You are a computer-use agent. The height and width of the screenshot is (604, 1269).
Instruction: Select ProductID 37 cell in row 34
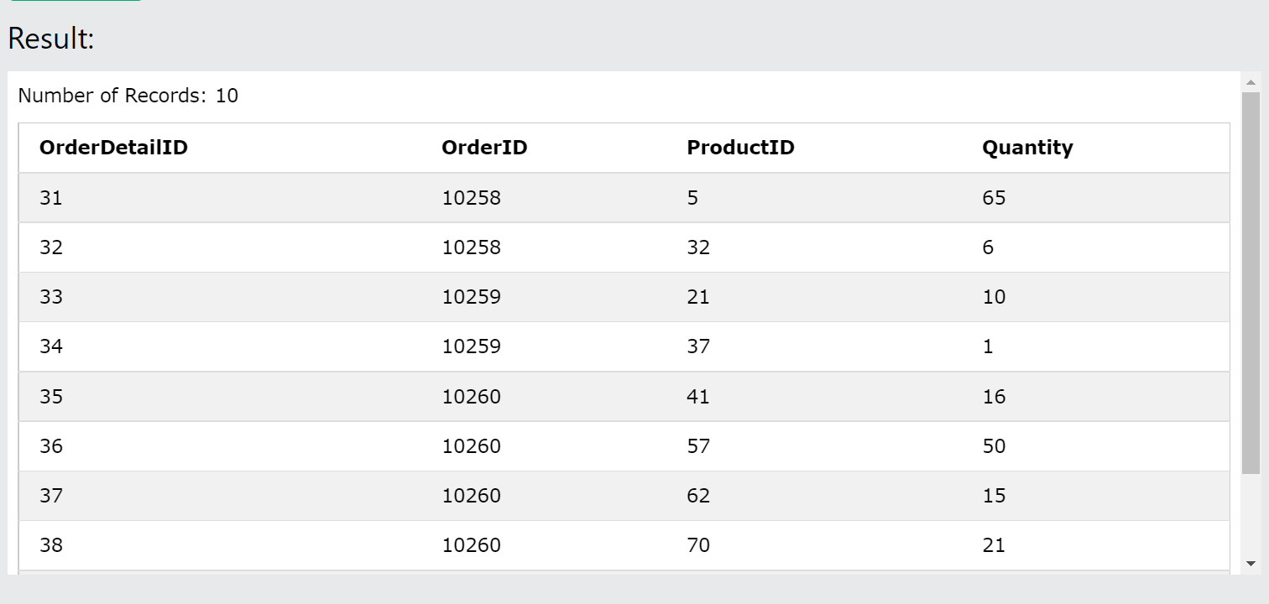[x=698, y=346]
